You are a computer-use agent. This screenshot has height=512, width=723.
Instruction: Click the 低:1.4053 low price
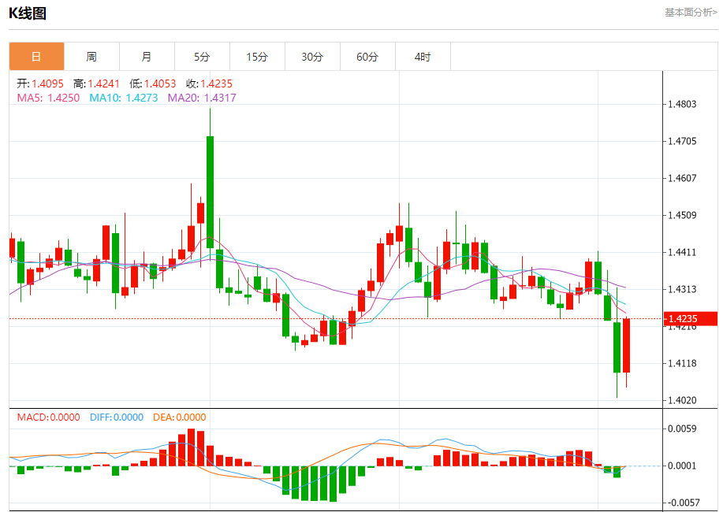point(153,83)
